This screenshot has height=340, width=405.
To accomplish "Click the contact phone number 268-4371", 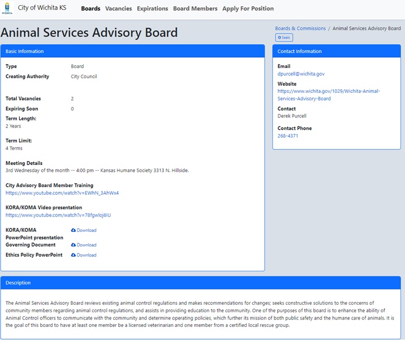I will pos(288,136).
